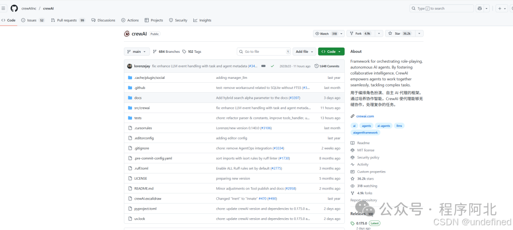Go to the Discussions tab

coord(104,20)
